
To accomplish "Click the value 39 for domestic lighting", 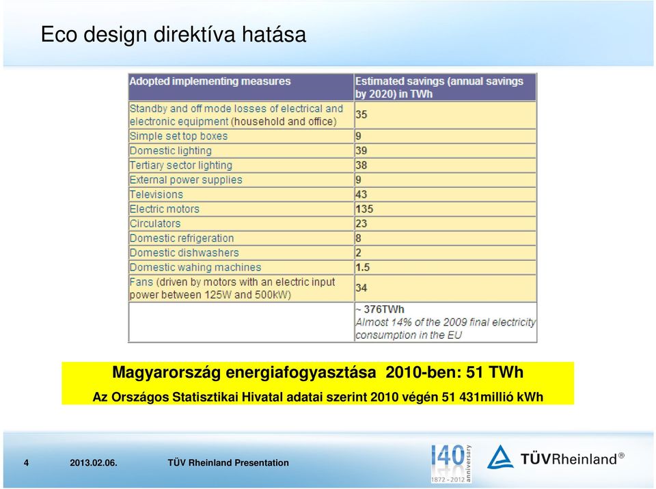I will coord(361,150).
